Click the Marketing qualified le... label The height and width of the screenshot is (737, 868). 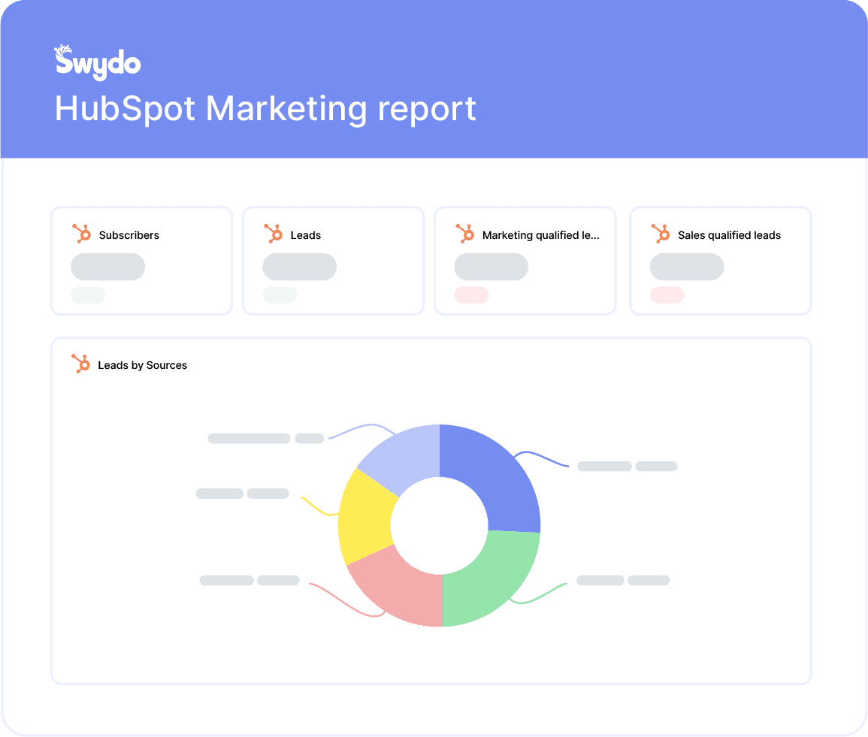pyautogui.click(x=541, y=235)
